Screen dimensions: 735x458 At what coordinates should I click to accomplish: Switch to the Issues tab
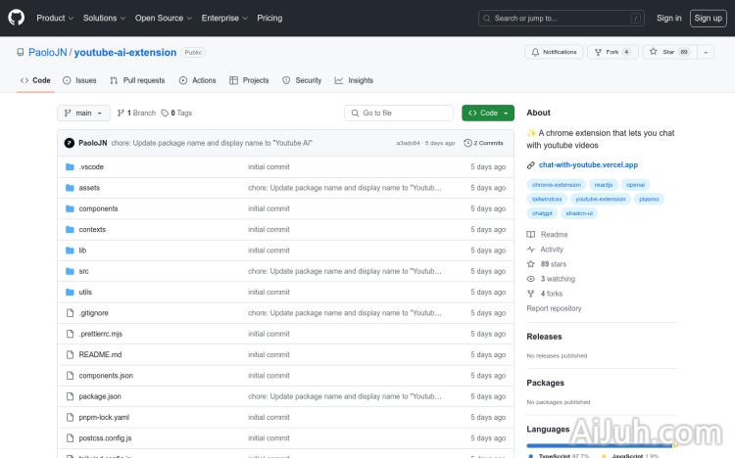coord(79,80)
